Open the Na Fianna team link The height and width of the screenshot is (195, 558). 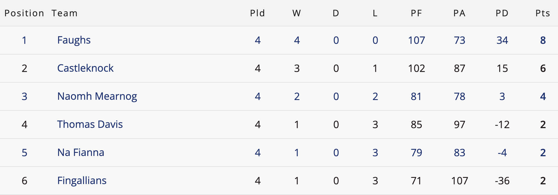(81, 153)
